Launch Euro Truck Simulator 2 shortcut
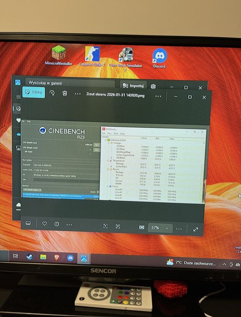Image resolution: width=241 pixels, height=317 pixels. pyautogui.click(x=125, y=59)
